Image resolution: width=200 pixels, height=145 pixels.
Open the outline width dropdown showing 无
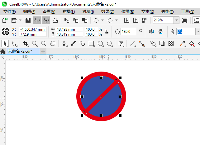(x=198, y=32)
